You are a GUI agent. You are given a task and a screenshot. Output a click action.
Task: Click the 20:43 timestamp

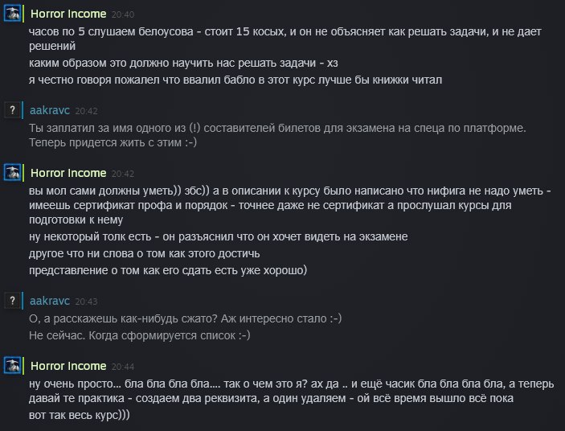pos(86,302)
